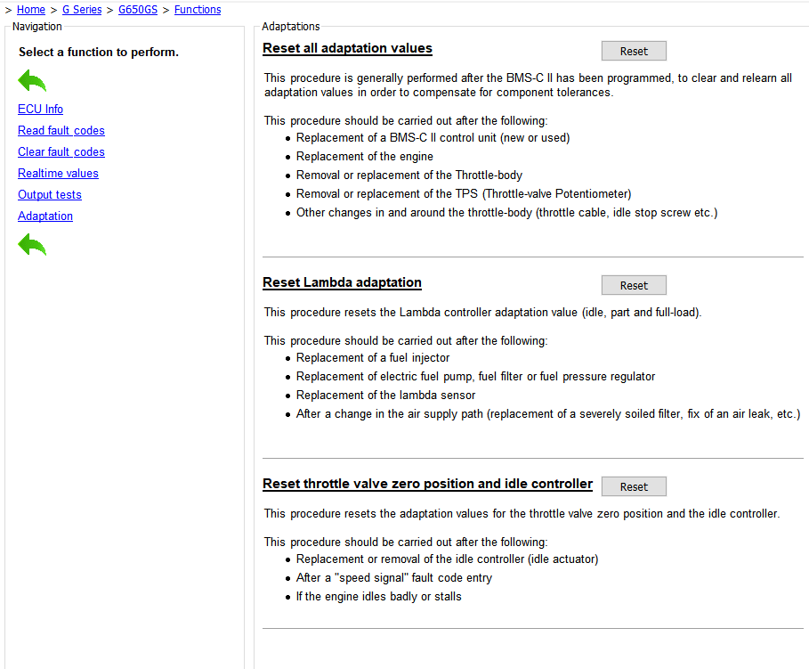Click 'Replacement of the lambda sensor' bullet

(386, 396)
